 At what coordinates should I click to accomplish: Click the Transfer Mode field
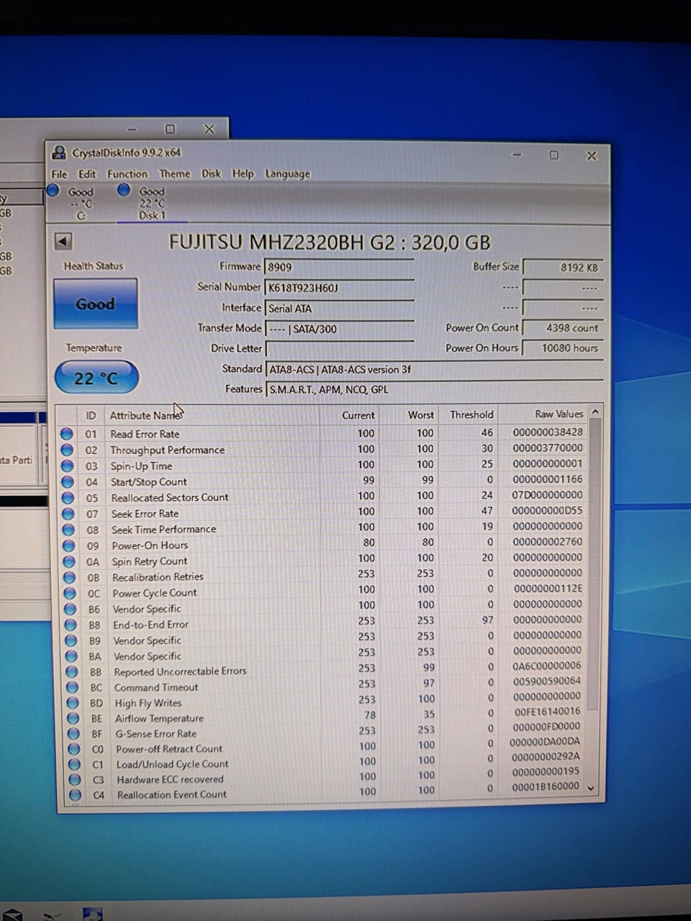pos(338,329)
